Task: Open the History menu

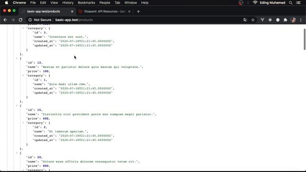Action: click(68, 3)
